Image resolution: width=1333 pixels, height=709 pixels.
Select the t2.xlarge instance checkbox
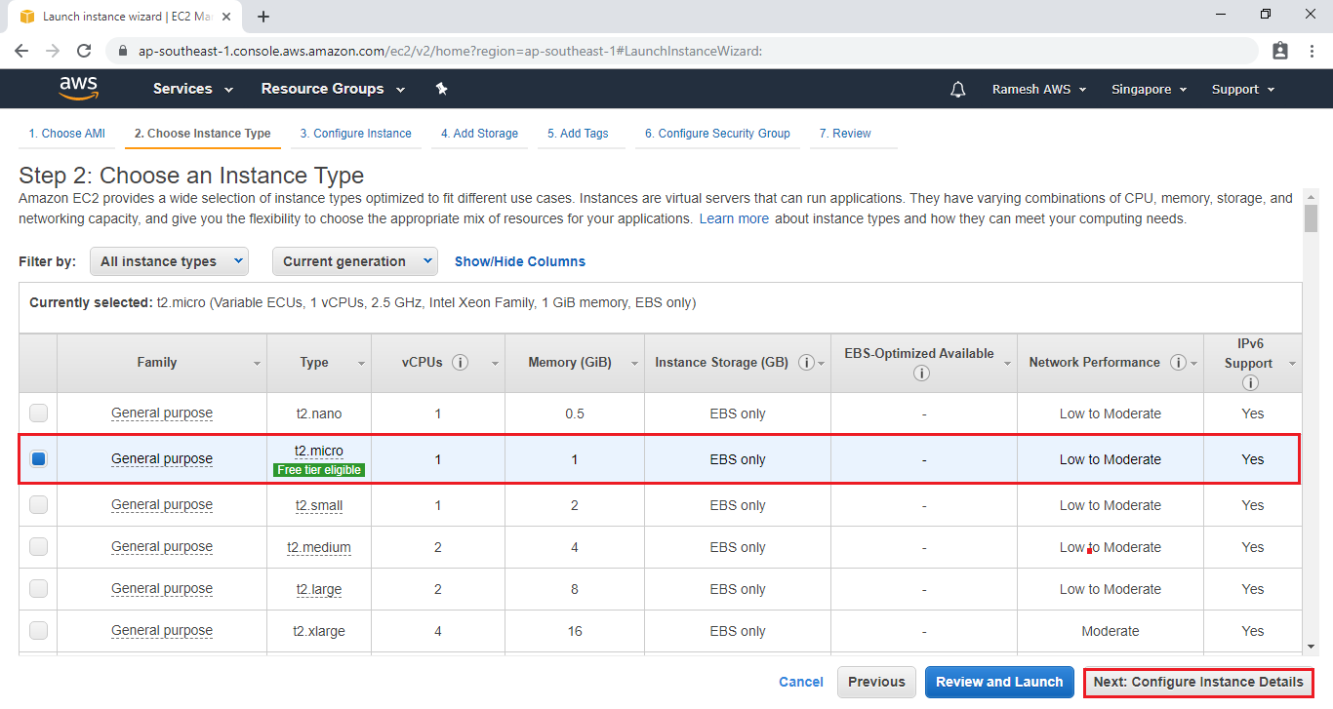38,630
